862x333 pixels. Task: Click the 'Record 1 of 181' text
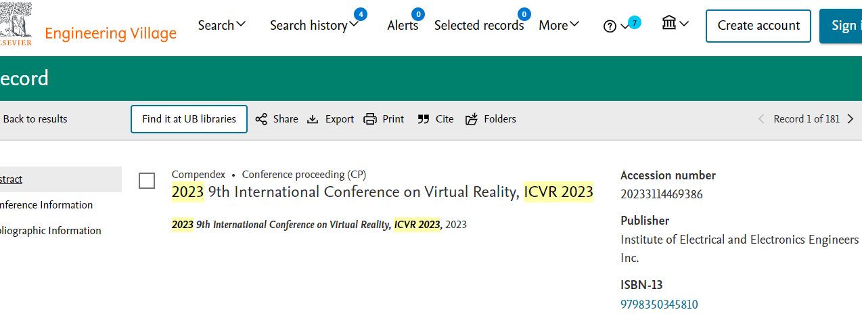(807, 119)
